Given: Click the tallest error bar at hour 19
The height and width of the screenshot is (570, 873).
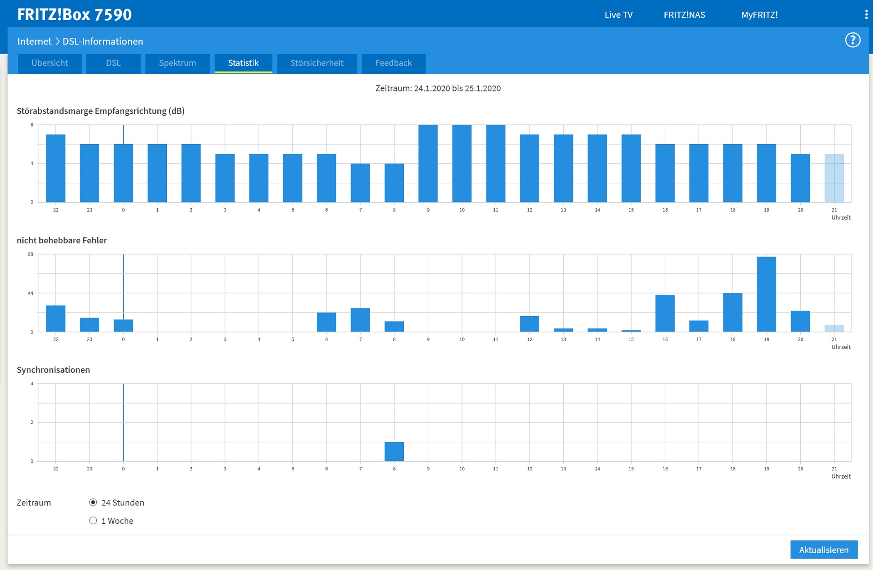Looking at the screenshot, I should click(766, 294).
